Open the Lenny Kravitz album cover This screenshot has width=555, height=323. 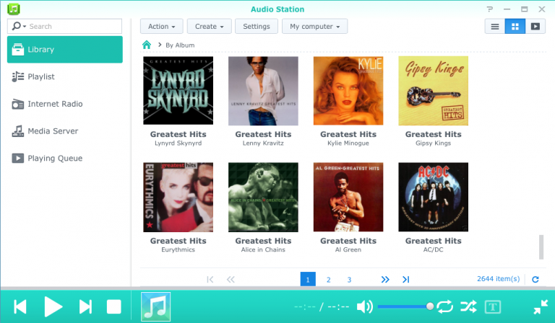[263, 91]
